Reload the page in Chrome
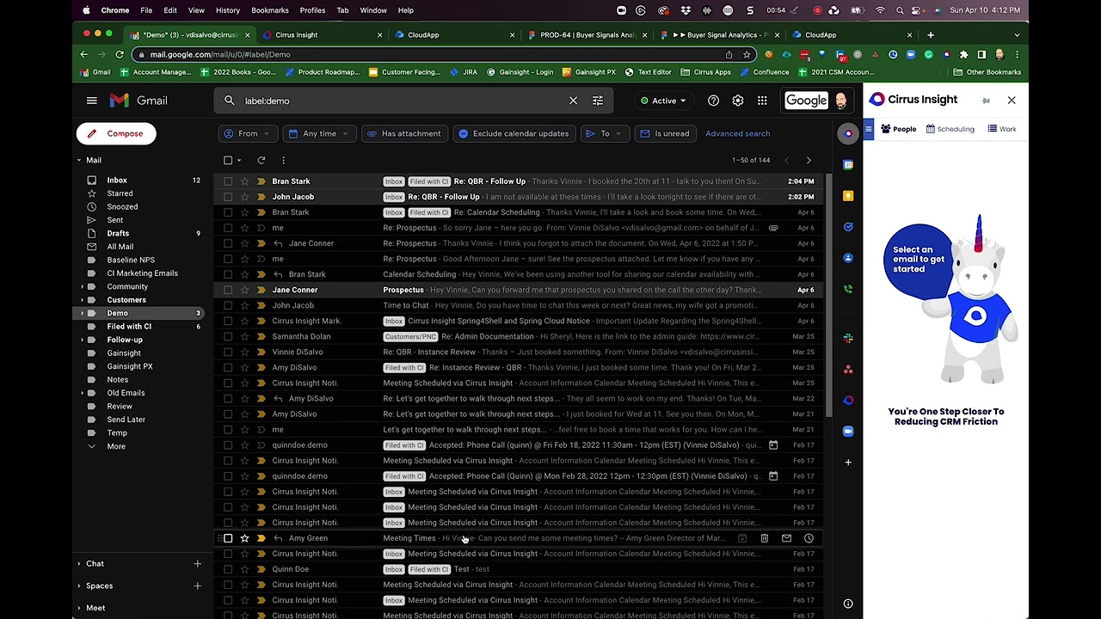Image resolution: width=1101 pixels, height=619 pixels. point(120,54)
